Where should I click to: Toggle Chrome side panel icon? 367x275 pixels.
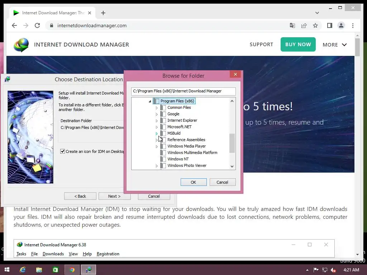point(330,25)
